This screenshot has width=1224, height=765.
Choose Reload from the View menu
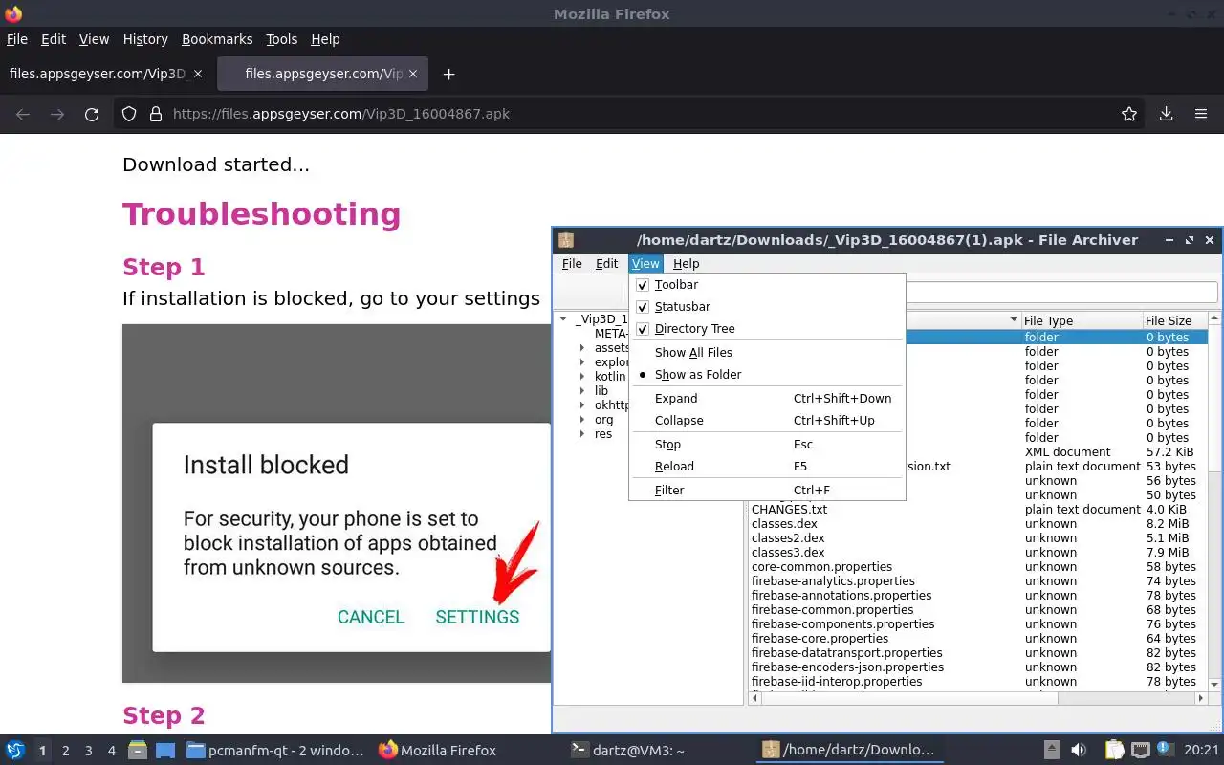coord(767,467)
